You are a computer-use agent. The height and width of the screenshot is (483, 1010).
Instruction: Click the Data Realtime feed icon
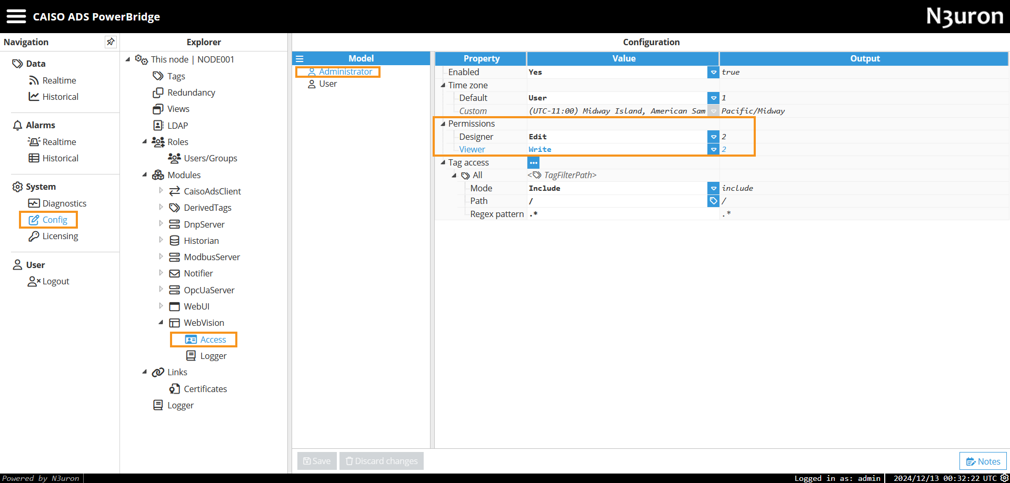point(34,80)
